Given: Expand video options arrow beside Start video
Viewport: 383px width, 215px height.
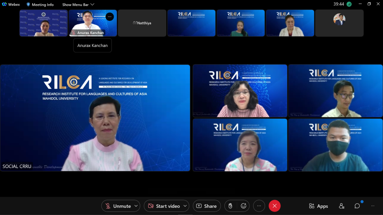Looking at the screenshot, I should pyautogui.click(x=185, y=206).
